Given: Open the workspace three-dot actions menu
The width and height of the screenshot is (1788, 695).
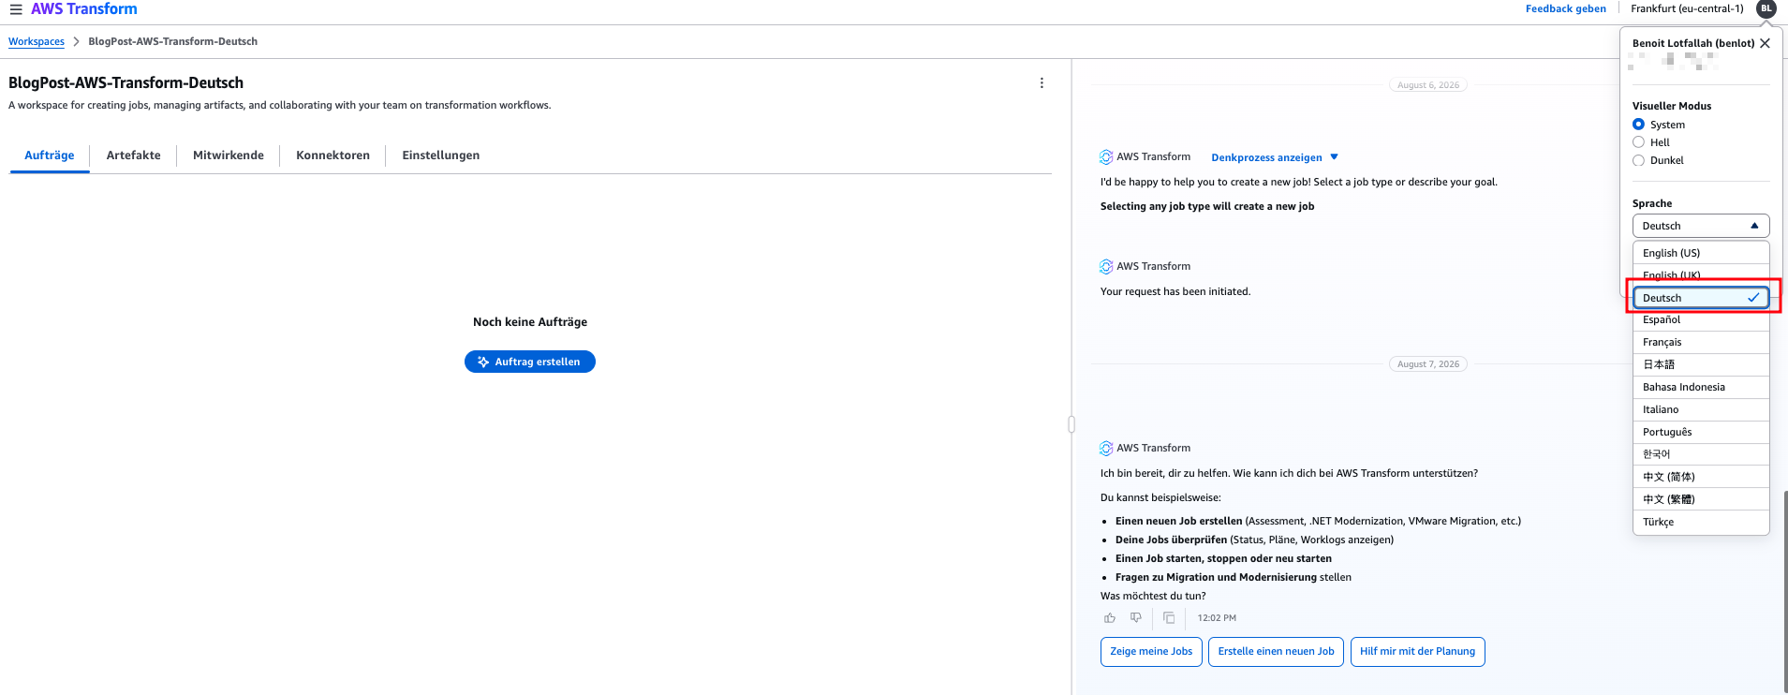Looking at the screenshot, I should (1042, 83).
